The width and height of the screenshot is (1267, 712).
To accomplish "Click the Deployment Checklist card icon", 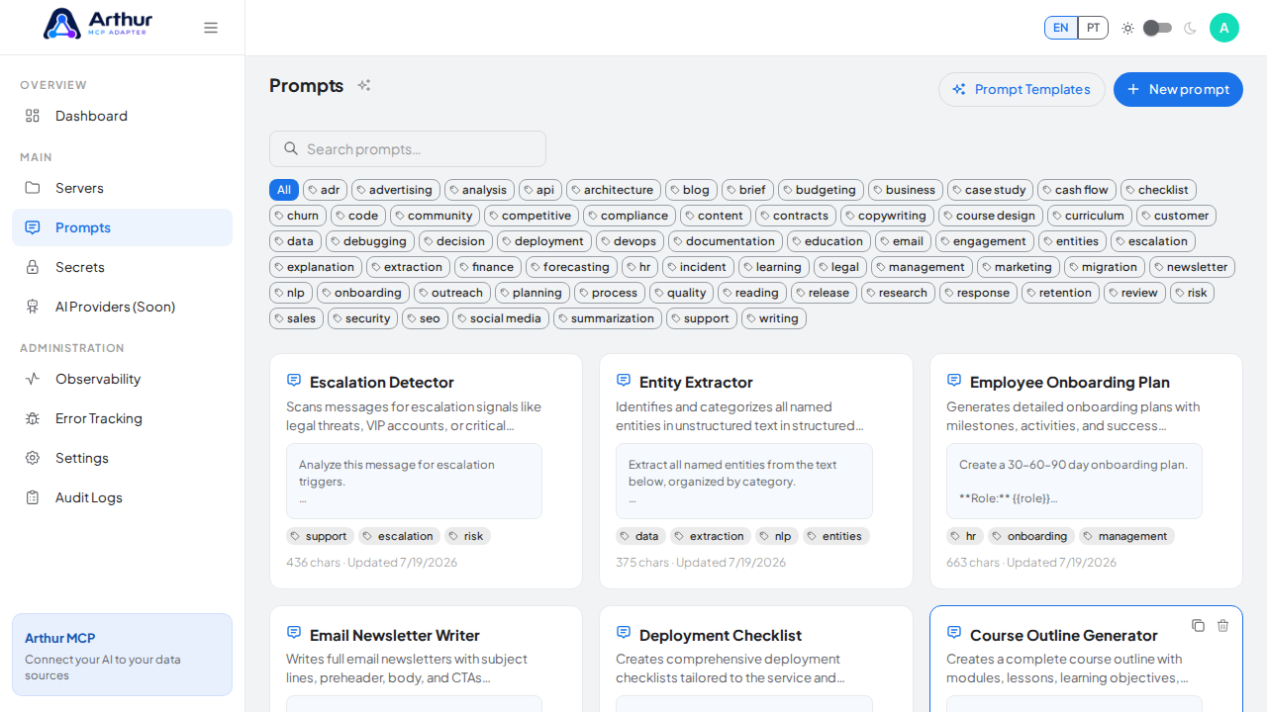I will point(623,633).
